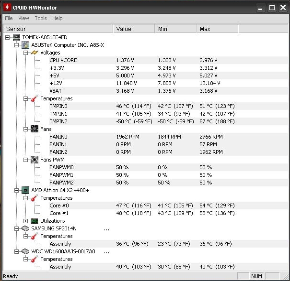Select the FANPWM0 row
290x281 pixels.
(x=168, y=167)
